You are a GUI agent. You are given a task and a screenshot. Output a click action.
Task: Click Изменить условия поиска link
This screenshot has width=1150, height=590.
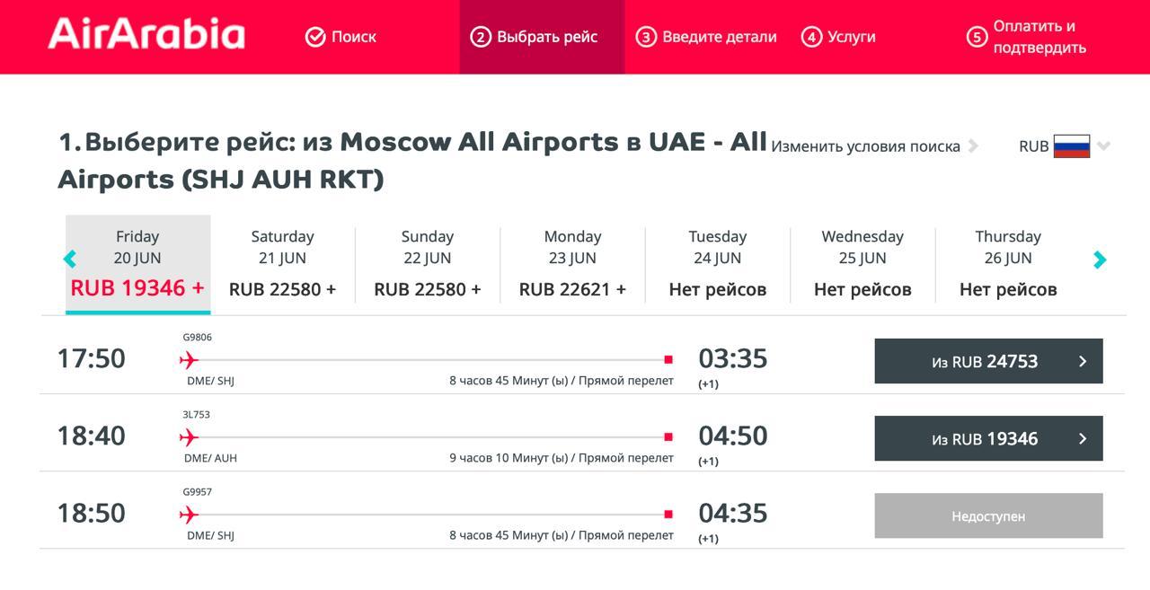pyautogui.click(x=865, y=146)
